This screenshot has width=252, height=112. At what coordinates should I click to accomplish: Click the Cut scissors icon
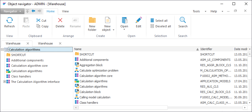(x=38, y=20)
